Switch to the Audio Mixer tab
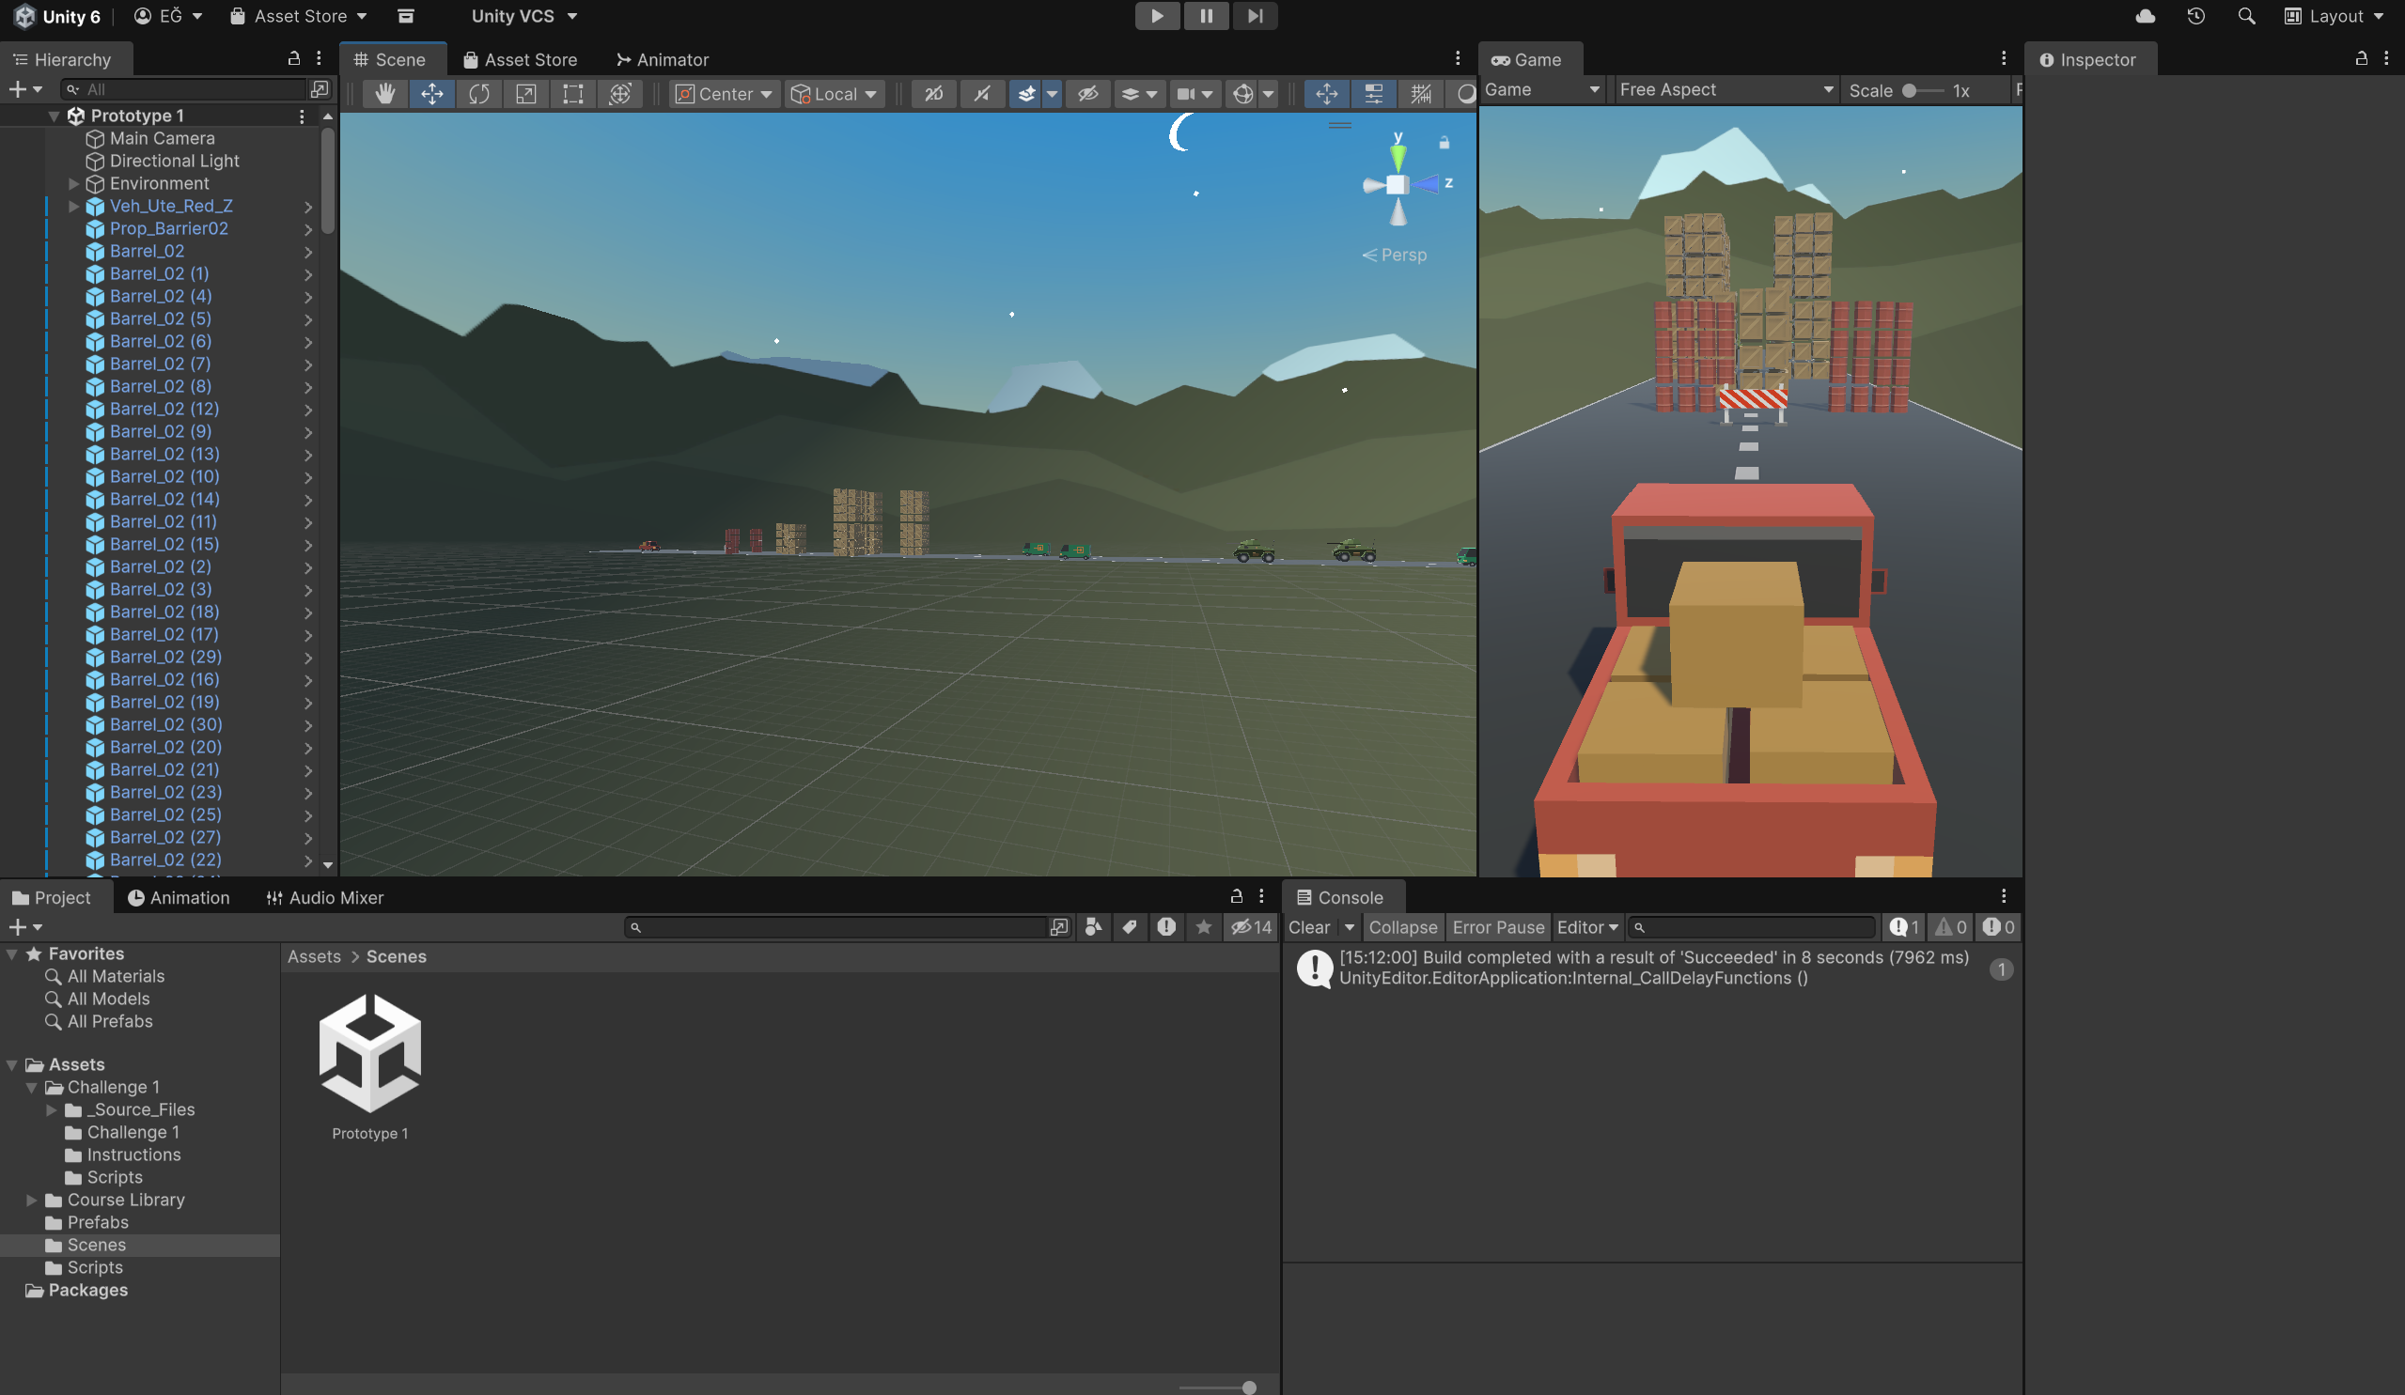The height and width of the screenshot is (1395, 2405). tap(324, 898)
